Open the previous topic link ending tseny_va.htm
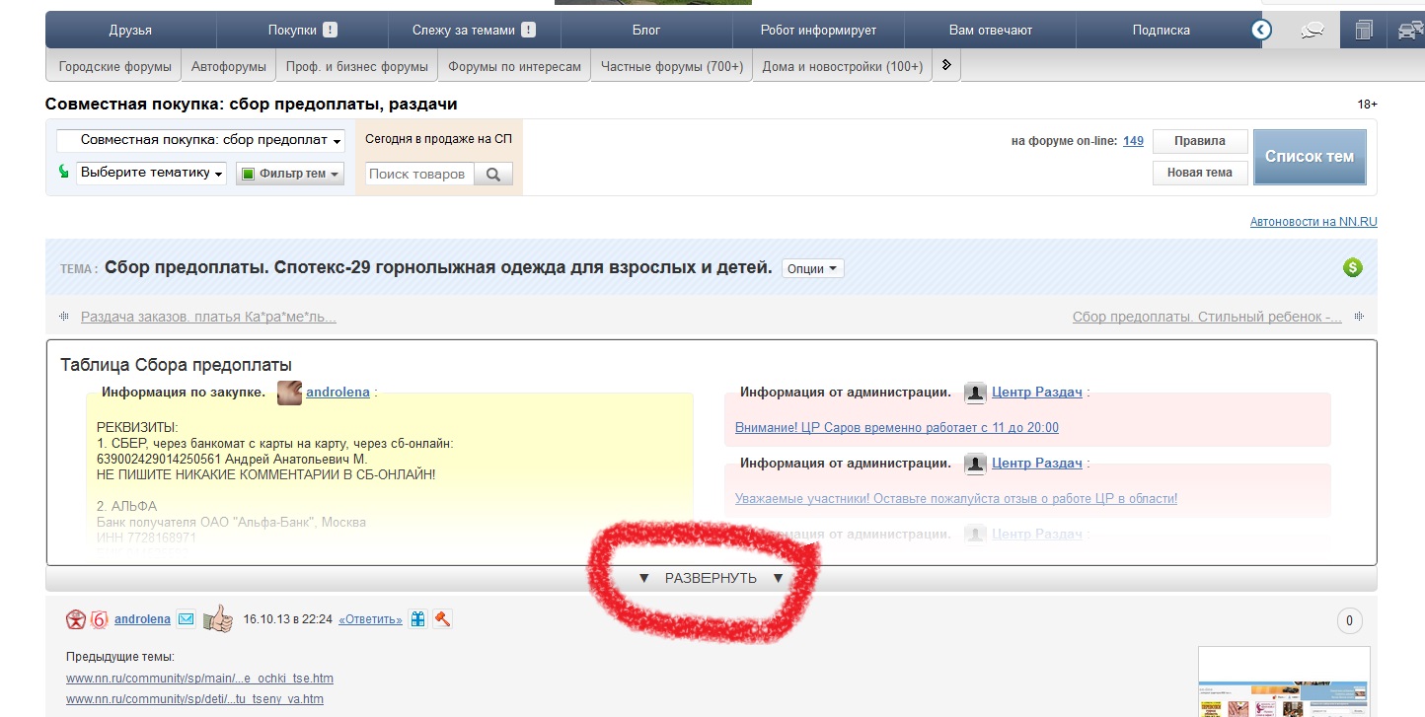This screenshot has width=1425, height=717. [194, 699]
